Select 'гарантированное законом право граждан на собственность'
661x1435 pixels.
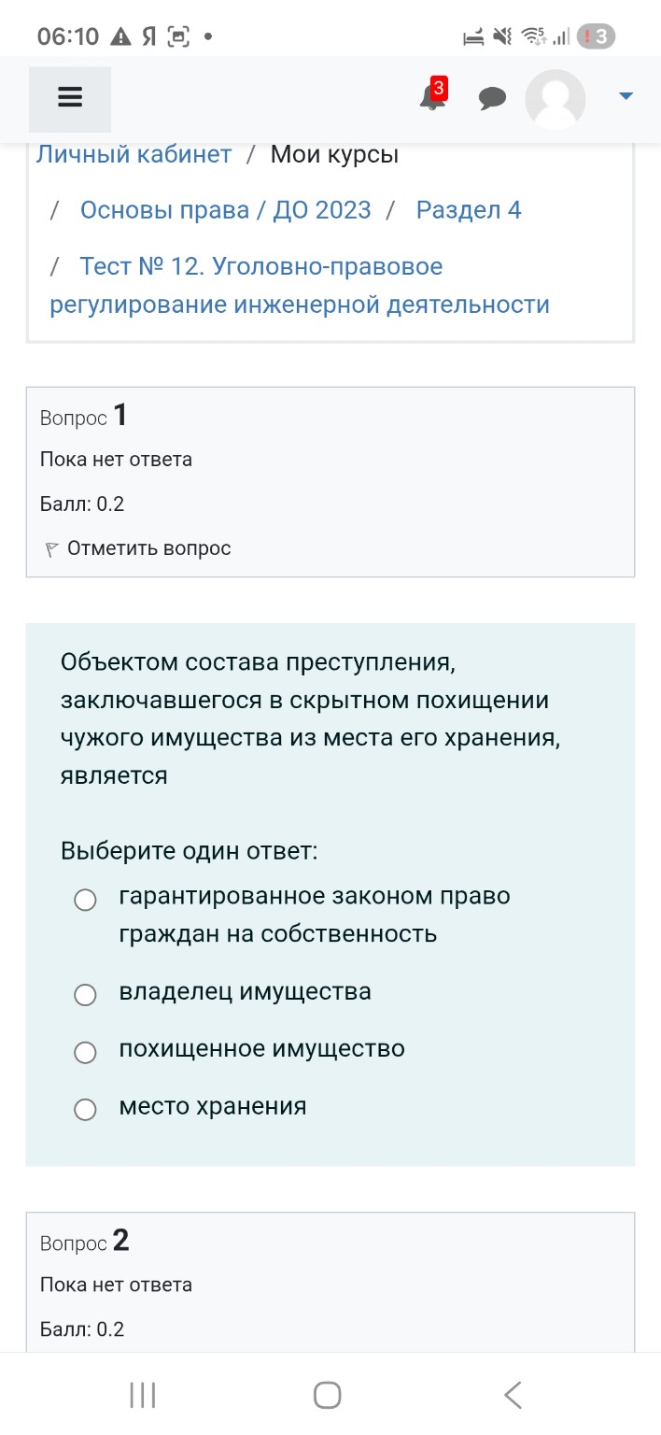click(85, 901)
